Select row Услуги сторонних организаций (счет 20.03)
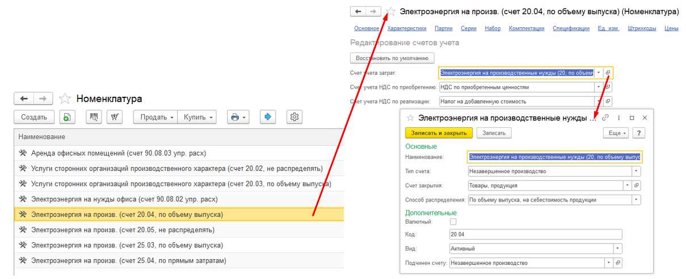Image resolution: width=686 pixels, height=279 pixels. click(x=179, y=184)
